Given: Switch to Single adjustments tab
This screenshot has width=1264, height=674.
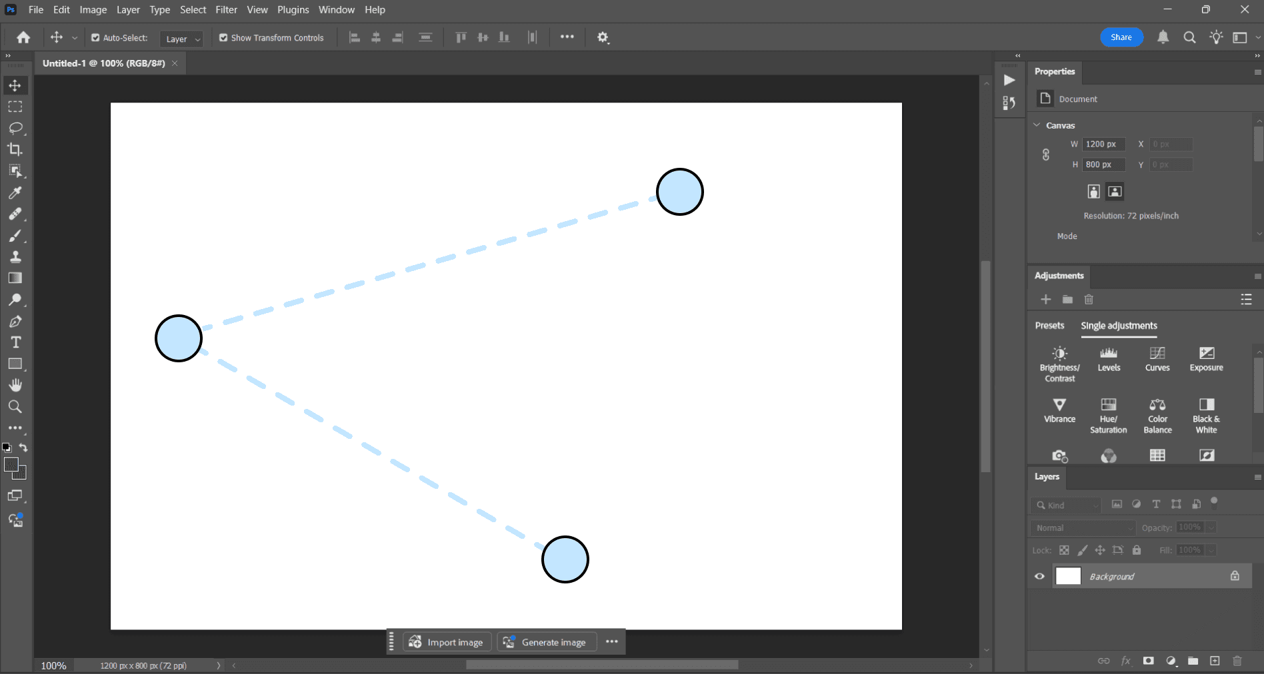Looking at the screenshot, I should 1119,326.
